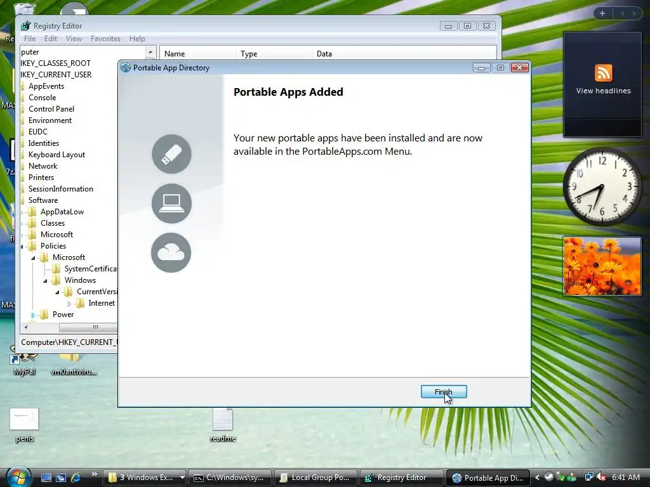Screen dimensions: 650x487
Task: Open the Edit menu in Registry Editor
Action: pyautogui.click(x=51, y=39)
